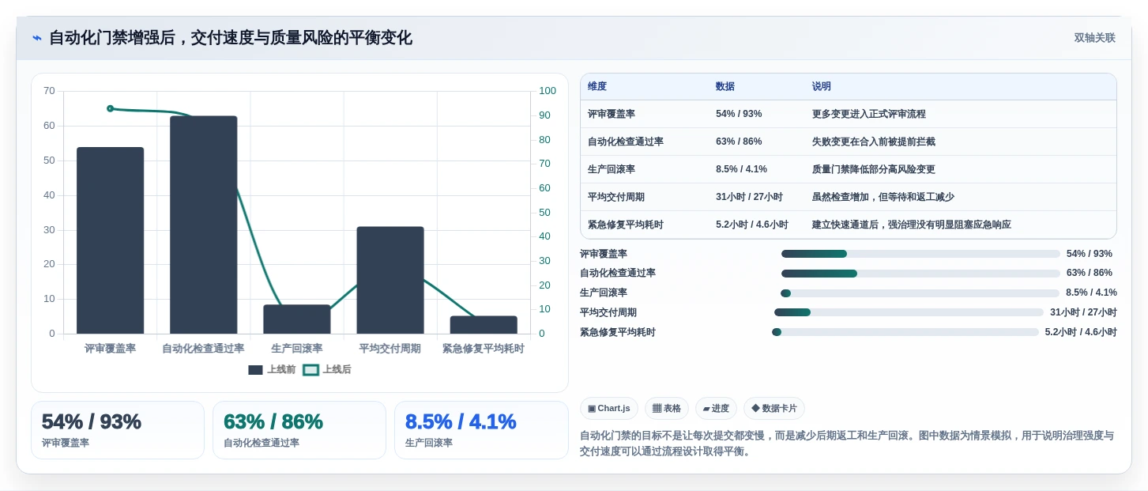Click the 8.5% / 4.1% table data cell
The image size is (1148, 491).
click(757, 169)
